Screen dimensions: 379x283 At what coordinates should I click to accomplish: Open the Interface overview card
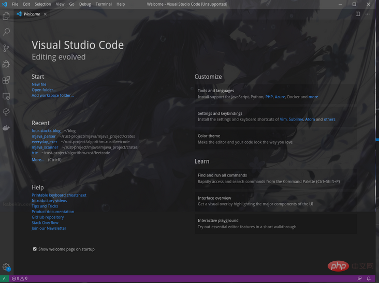pyautogui.click(x=276, y=201)
